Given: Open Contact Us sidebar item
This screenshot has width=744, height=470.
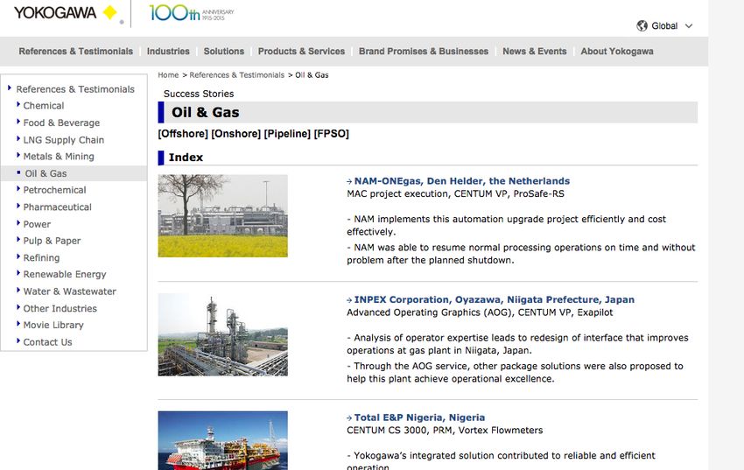Looking at the screenshot, I should pos(47,342).
